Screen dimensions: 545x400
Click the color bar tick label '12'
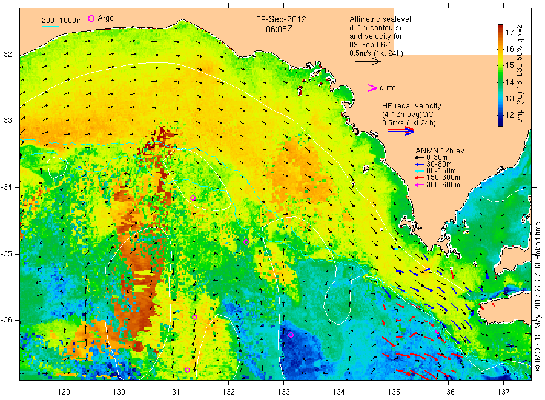click(509, 115)
